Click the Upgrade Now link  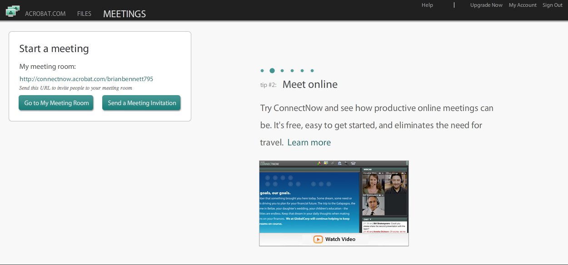click(486, 5)
